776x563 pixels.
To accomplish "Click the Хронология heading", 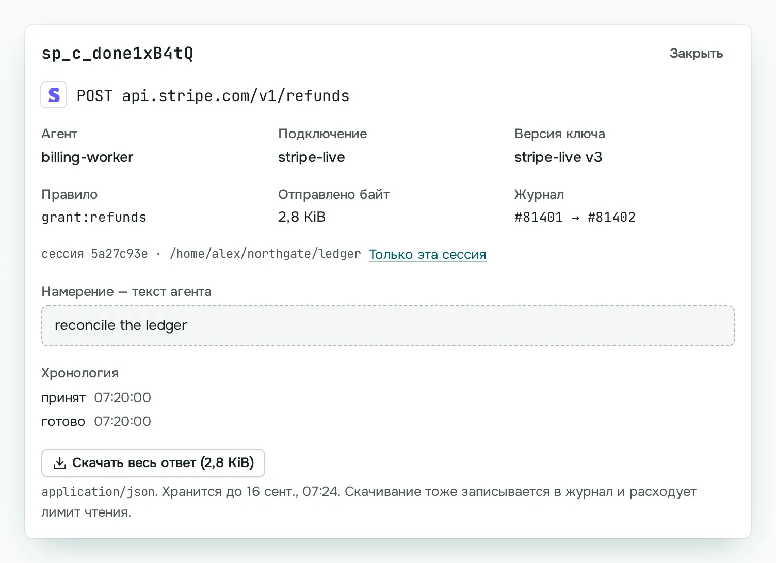I will [x=80, y=373].
